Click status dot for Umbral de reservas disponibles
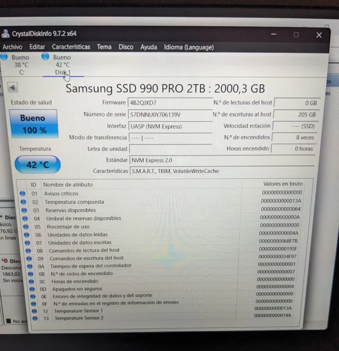Image resolution: width=339 pixels, height=351 pixels. (x=25, y=218)
